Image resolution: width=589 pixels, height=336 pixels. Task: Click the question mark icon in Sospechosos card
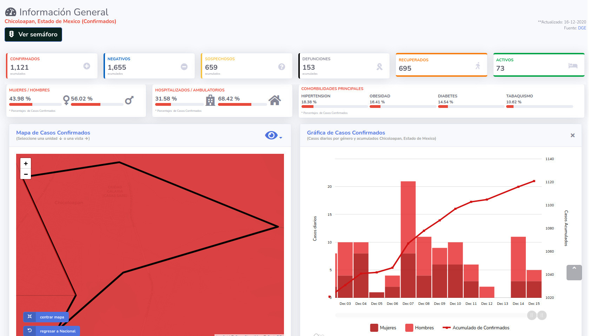282,67
